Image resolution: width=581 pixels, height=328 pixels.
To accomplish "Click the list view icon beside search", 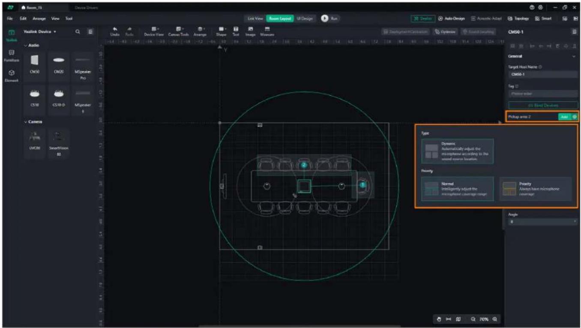I will [90, 32].
